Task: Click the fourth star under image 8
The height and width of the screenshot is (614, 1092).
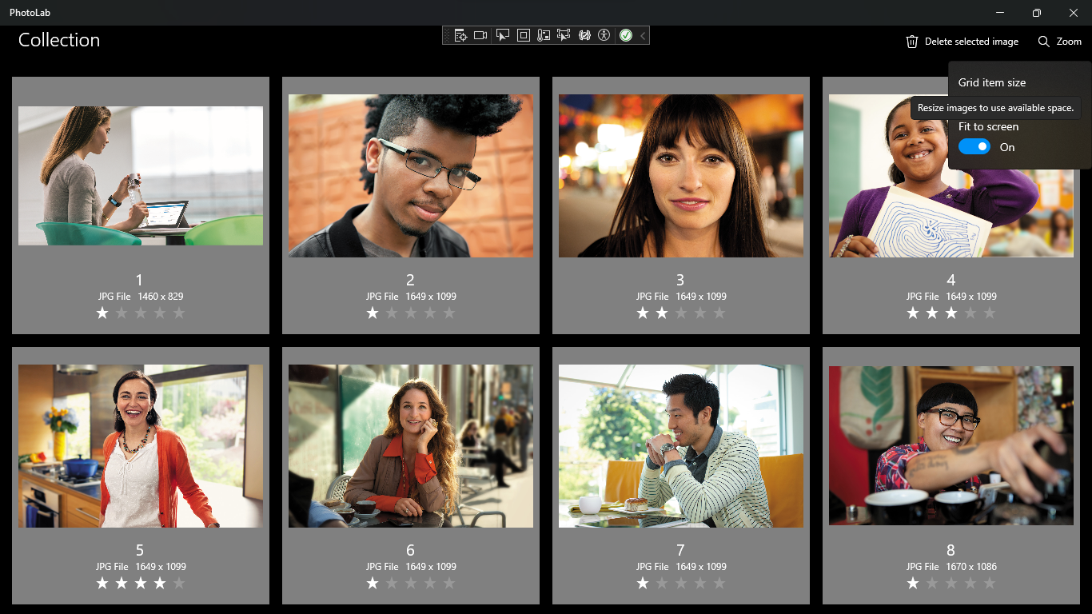Action: 970,584
